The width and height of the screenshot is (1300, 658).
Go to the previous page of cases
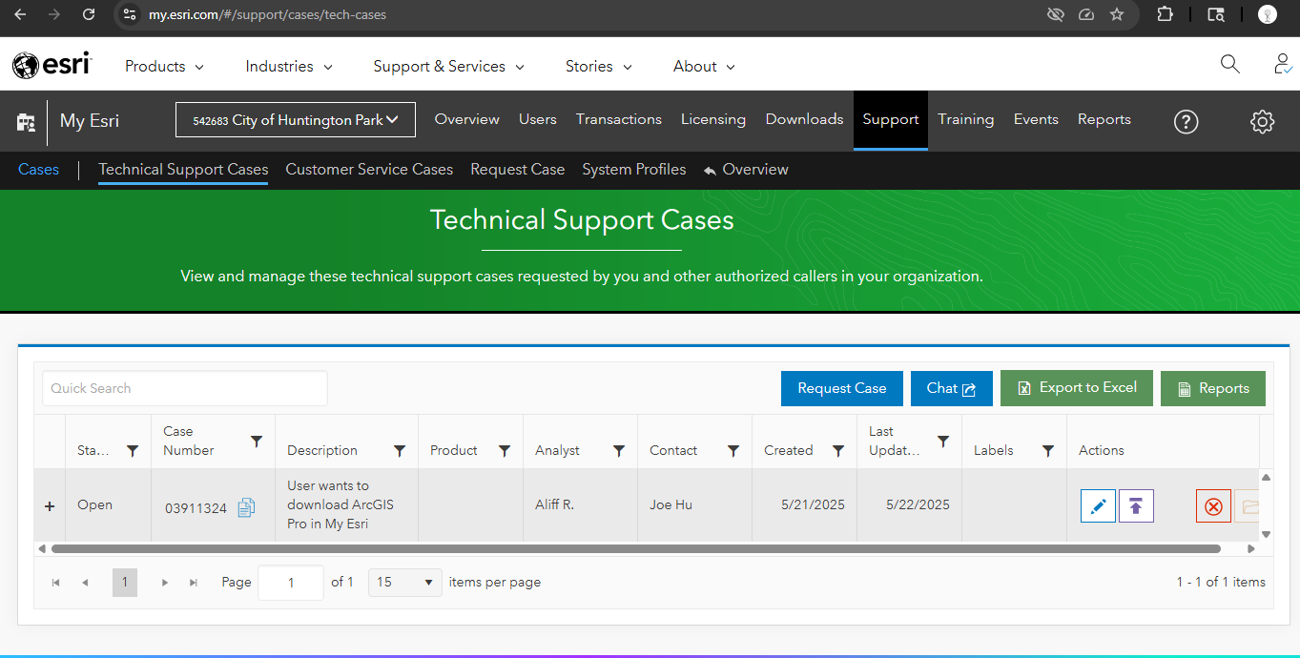point(85,583)
